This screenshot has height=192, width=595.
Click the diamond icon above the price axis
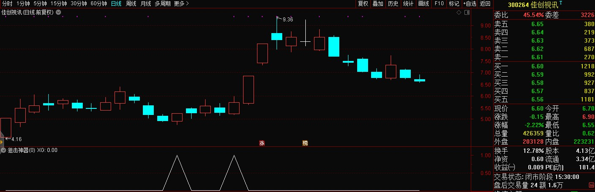(459, 13)
